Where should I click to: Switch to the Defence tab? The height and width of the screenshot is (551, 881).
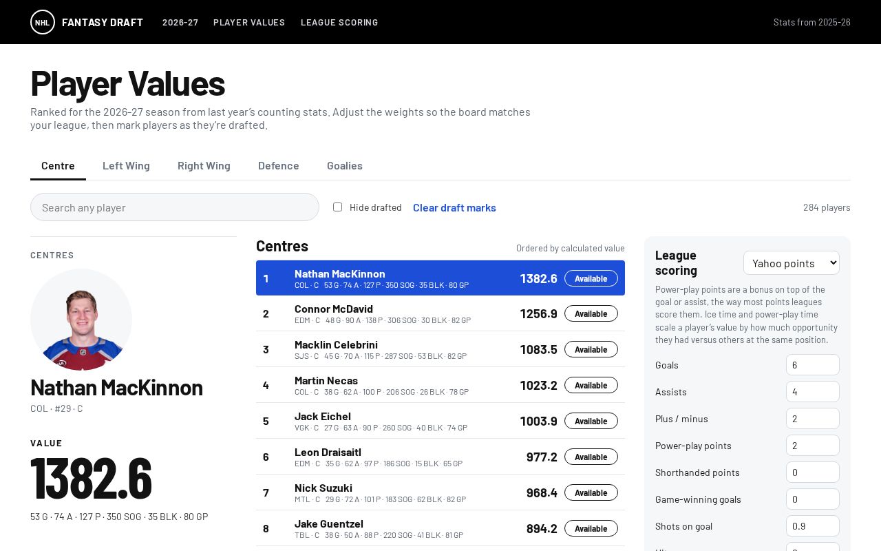(279, 166)
